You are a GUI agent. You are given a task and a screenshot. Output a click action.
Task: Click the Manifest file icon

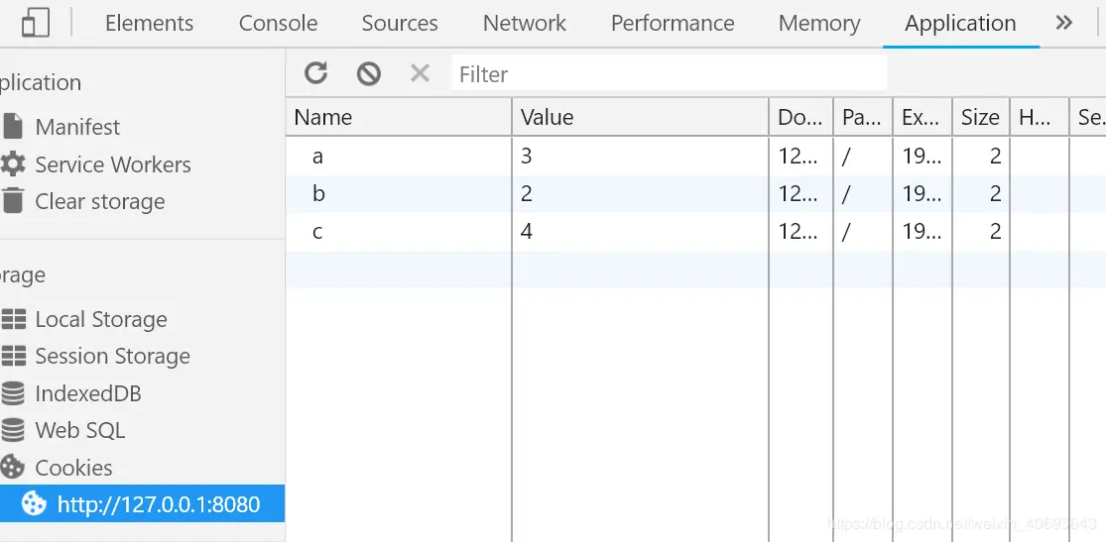tap(13, 127)
